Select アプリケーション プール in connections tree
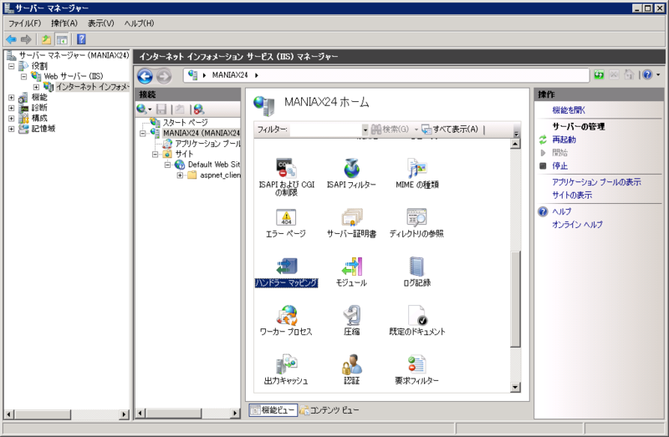 pos(207,144)
